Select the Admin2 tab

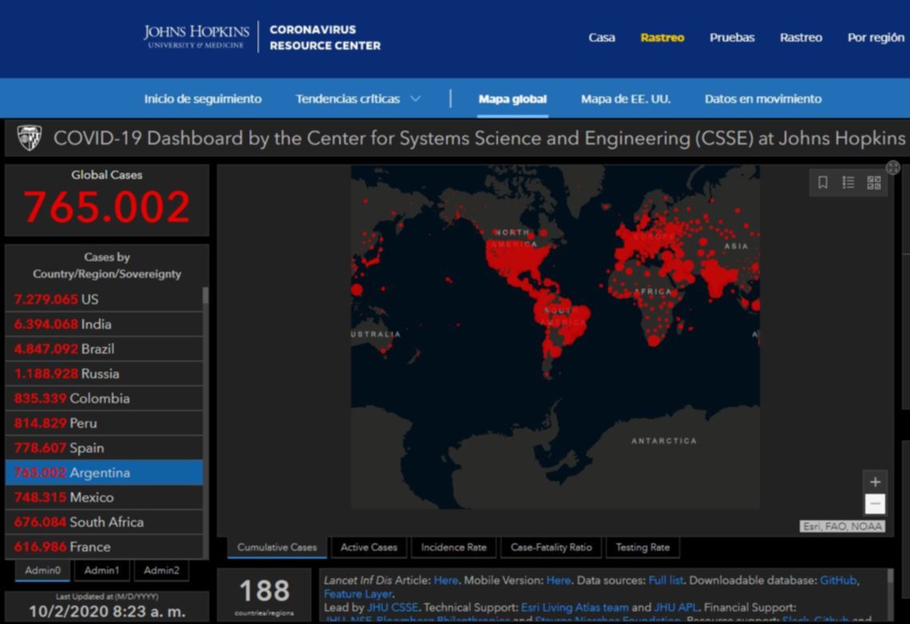coord(161,570)
